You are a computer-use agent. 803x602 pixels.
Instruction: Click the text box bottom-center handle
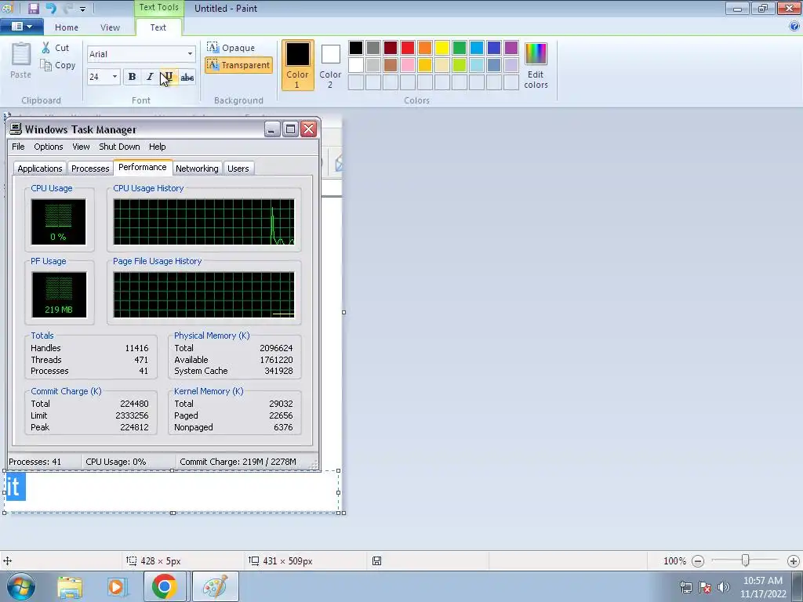click(x=173, y=513)
